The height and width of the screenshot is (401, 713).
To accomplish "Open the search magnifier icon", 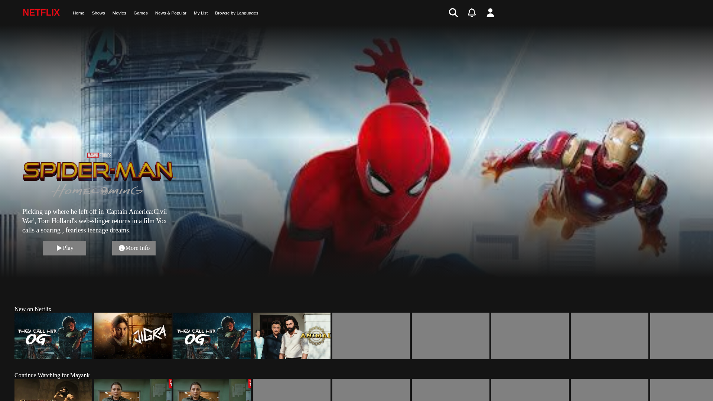I will pos(453,13).
